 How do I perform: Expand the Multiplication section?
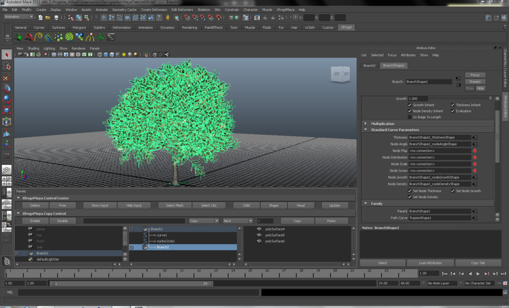pyautogui.click(x=366, y=123)
